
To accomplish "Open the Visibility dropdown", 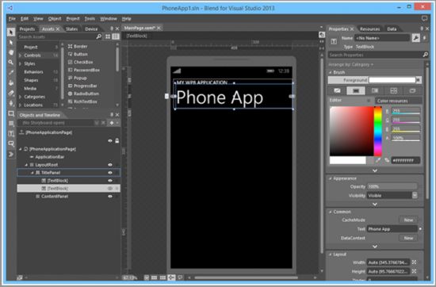I will click(415, 195).
